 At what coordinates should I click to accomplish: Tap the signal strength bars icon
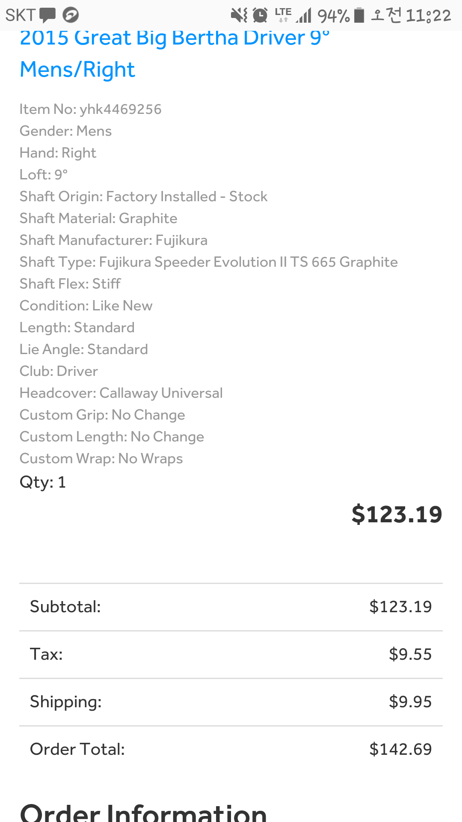point(304,15)
